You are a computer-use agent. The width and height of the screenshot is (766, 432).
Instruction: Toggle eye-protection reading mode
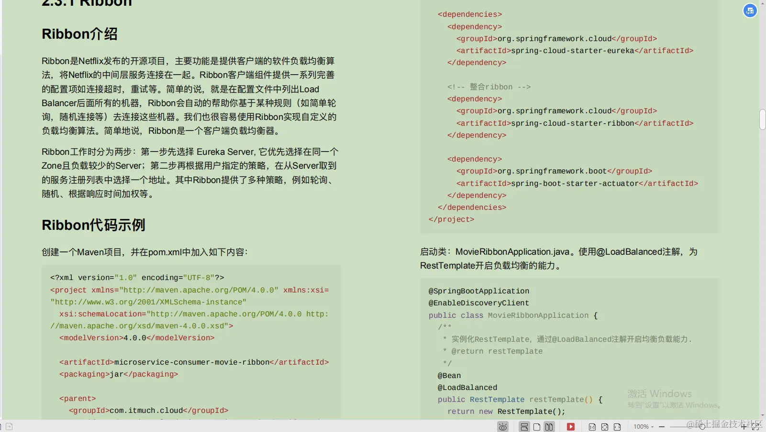coord(503,426)
